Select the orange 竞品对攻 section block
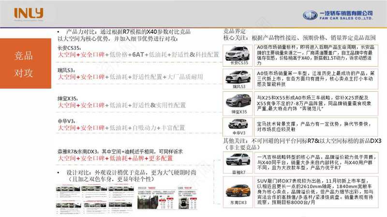This screenshot has height=217, width=387. click(26, 64)
